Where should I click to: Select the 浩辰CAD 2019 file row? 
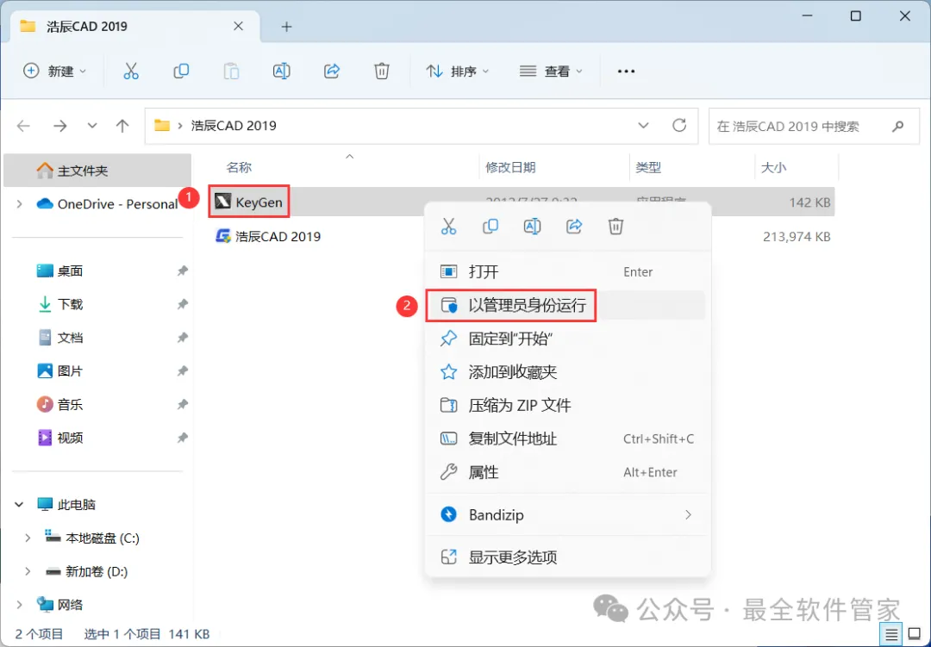(x=522, y=236)
